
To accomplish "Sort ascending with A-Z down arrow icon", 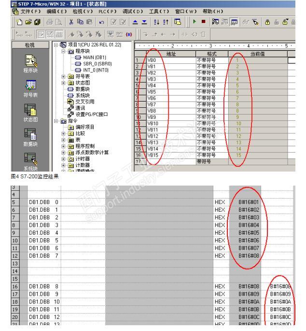I will tap(156, 22).
